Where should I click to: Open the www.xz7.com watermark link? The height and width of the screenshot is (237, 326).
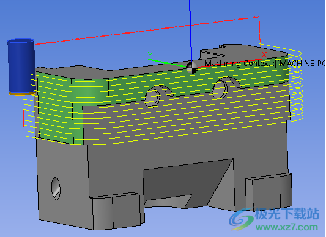[x=287, y=227]
